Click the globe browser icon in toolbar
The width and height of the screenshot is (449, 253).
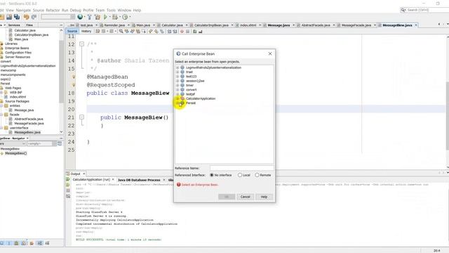(x=80, y=17)
